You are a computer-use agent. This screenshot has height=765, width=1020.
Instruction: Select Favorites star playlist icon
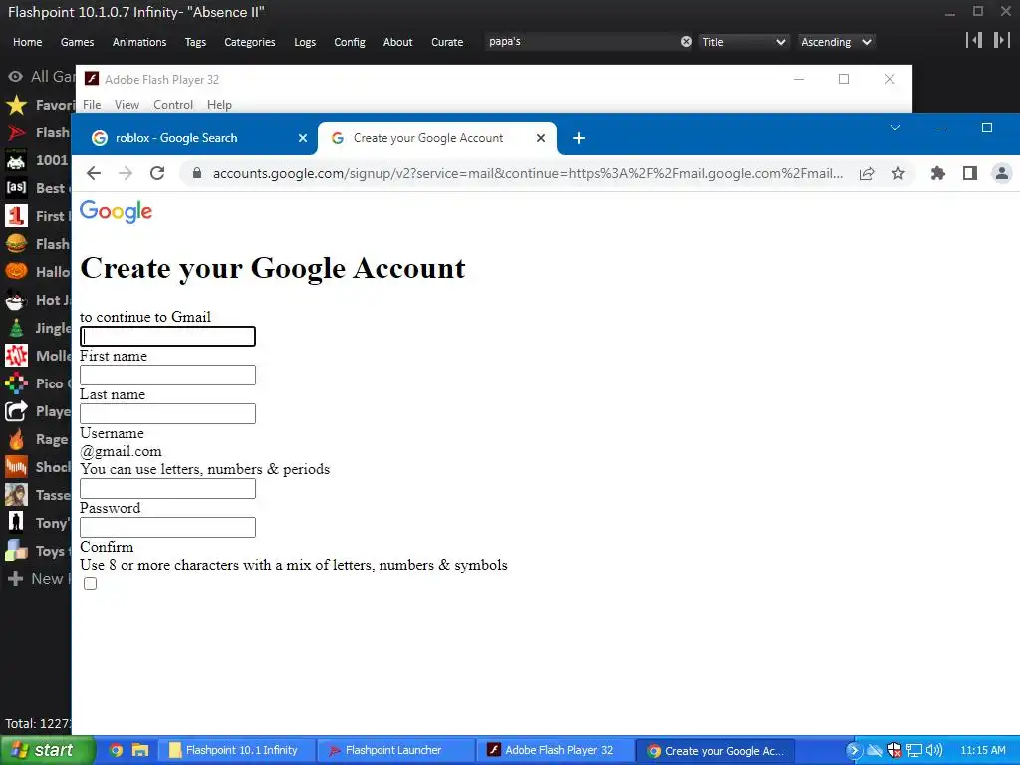(16, 105)
